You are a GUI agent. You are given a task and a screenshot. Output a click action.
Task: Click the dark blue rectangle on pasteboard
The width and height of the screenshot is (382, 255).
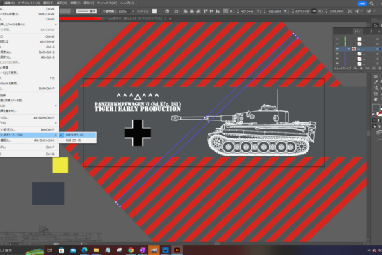[48, 193]
